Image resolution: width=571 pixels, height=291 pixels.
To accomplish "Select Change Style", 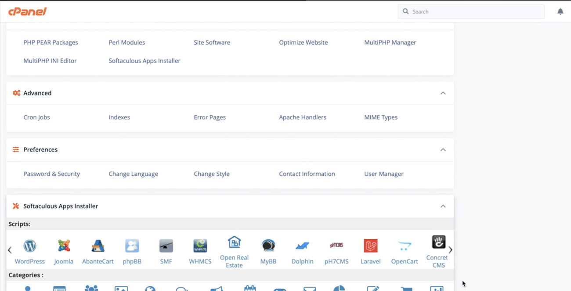I will (212, 174).
